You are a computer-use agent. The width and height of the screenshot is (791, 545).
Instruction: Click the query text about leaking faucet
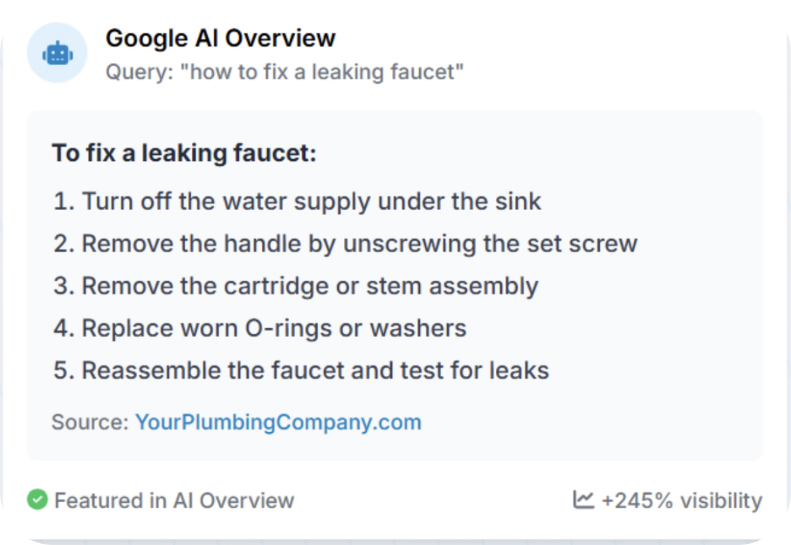click(284, 72)
